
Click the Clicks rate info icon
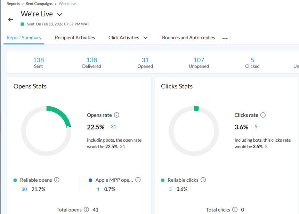(x=263, y=115)
